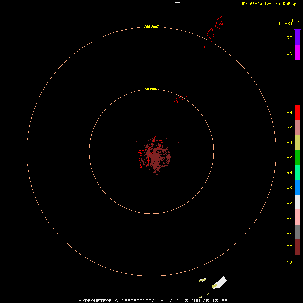The width and height of the screenshot is (303, 303).
Task: Click the HA legend label
Action: pyautogui.click(x=289, y=113)
